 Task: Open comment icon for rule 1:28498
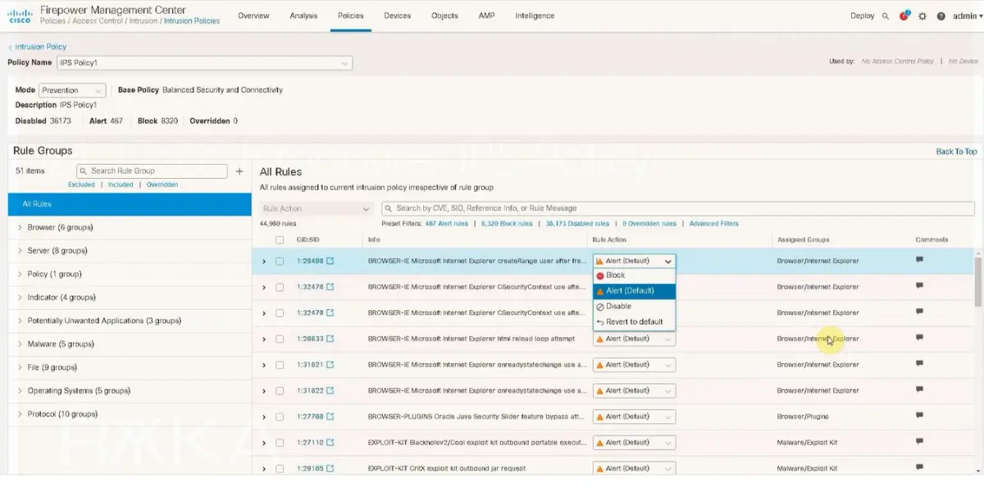(919, 260)
